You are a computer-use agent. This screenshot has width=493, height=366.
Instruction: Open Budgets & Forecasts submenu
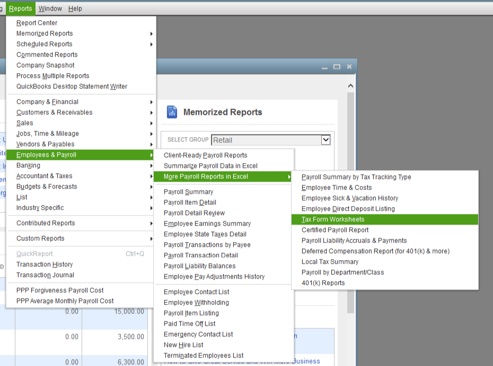[x=81, y=186]
